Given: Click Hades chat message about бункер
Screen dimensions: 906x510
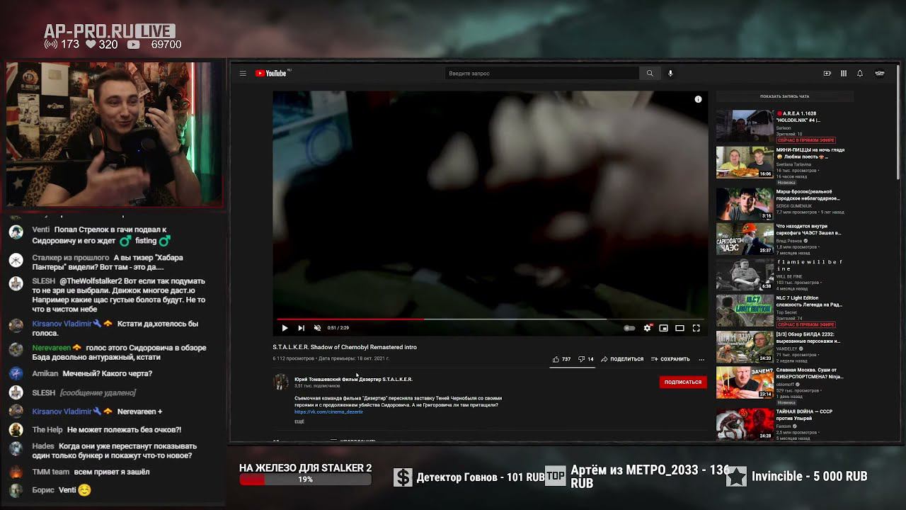Looking at the screenshot, I should tap(114, 450).
